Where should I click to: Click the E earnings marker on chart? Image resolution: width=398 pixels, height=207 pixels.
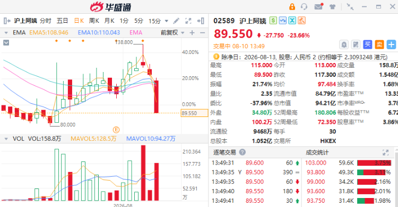116,130
